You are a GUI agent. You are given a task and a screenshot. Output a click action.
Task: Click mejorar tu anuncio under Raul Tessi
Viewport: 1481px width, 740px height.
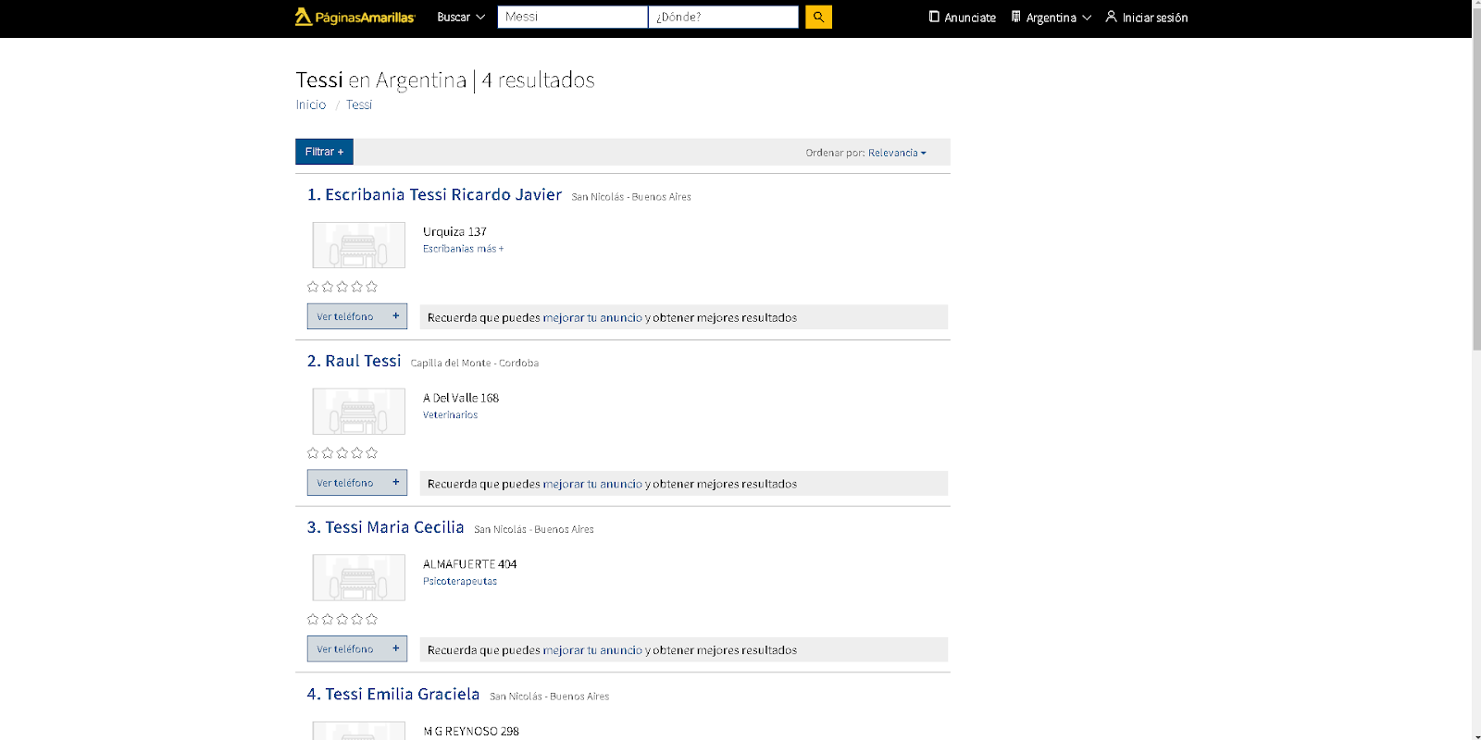click(x=592, y=484)
